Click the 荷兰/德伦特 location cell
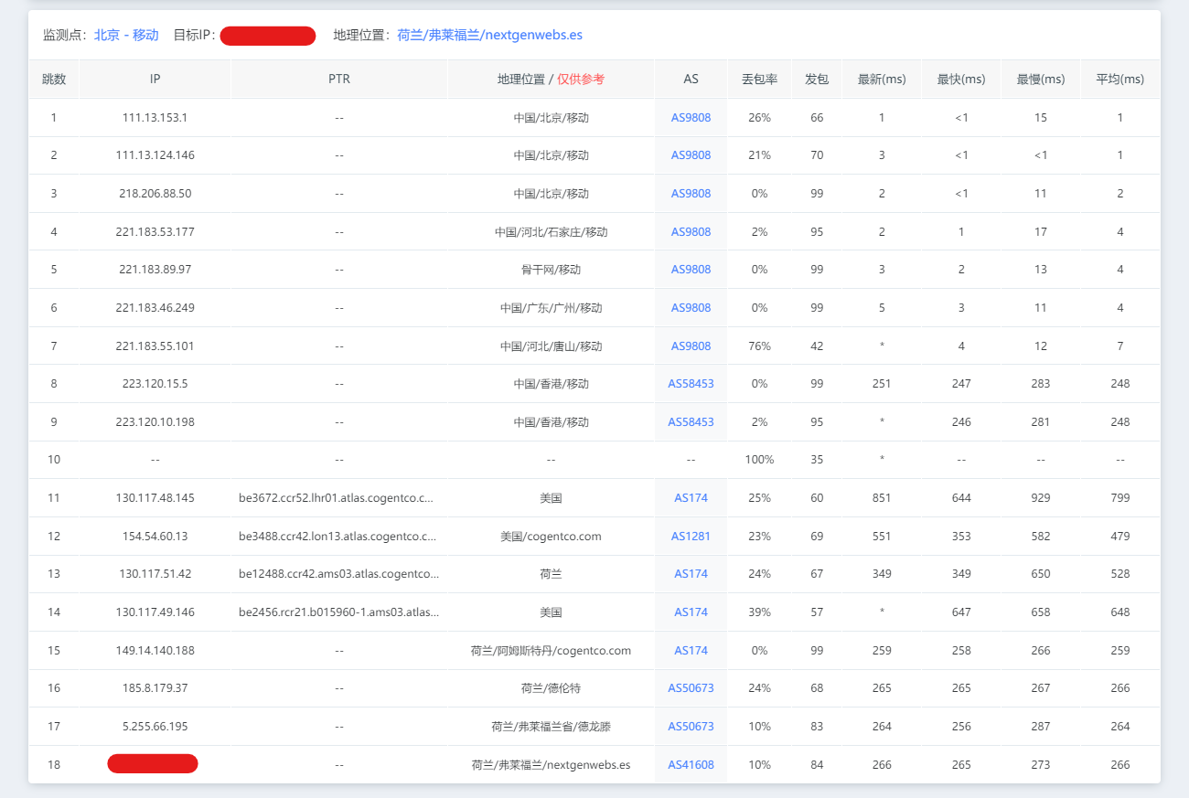Screen dimensions: 1189x798 551,688
